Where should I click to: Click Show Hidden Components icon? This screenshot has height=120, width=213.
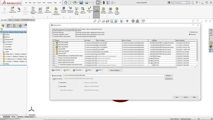click(x=56, y=11)
